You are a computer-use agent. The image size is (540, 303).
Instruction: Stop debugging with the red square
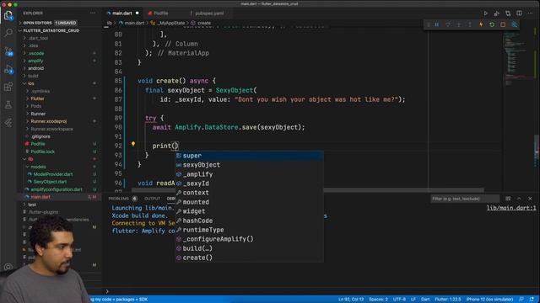pos(503,24)
